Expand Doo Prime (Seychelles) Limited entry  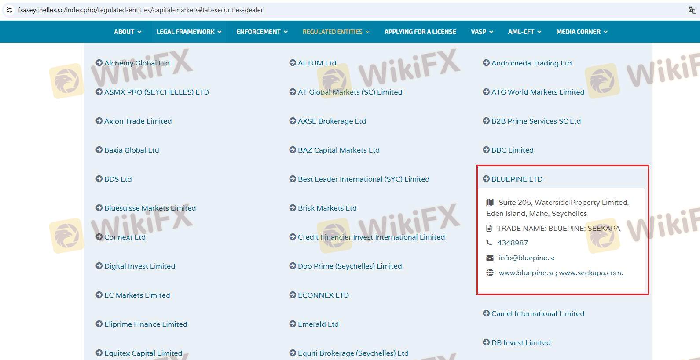click(349, 266)
